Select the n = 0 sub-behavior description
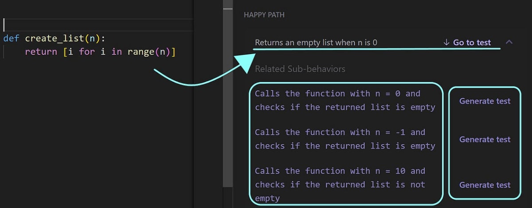Image resolution: width=532 pixels, height=208 pixels. tap(345, 100)
